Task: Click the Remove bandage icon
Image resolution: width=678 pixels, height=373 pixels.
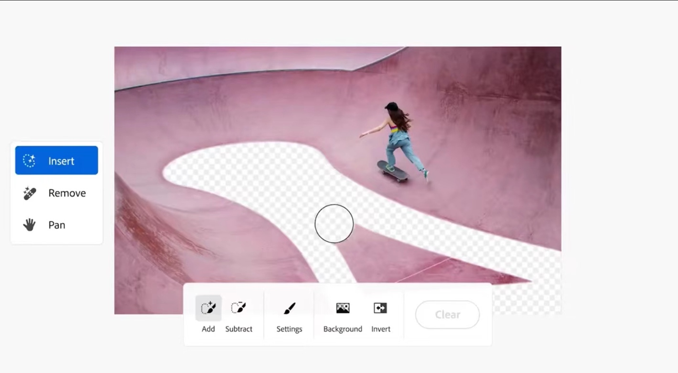Action: pos(30,193)
